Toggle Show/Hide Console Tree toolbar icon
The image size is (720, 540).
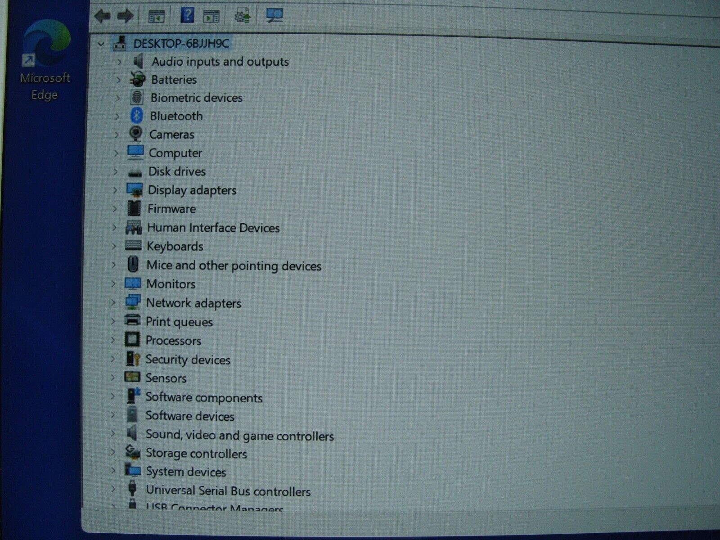tap(156, 17)
